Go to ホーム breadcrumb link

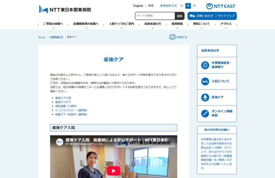coord(42,37)
